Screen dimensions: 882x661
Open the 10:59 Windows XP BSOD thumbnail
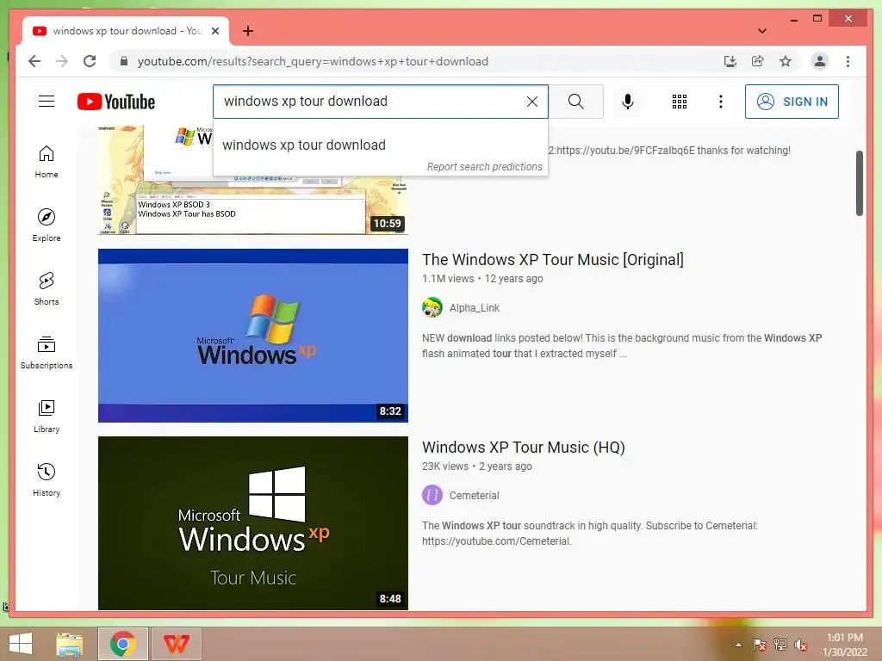[253, 205]
